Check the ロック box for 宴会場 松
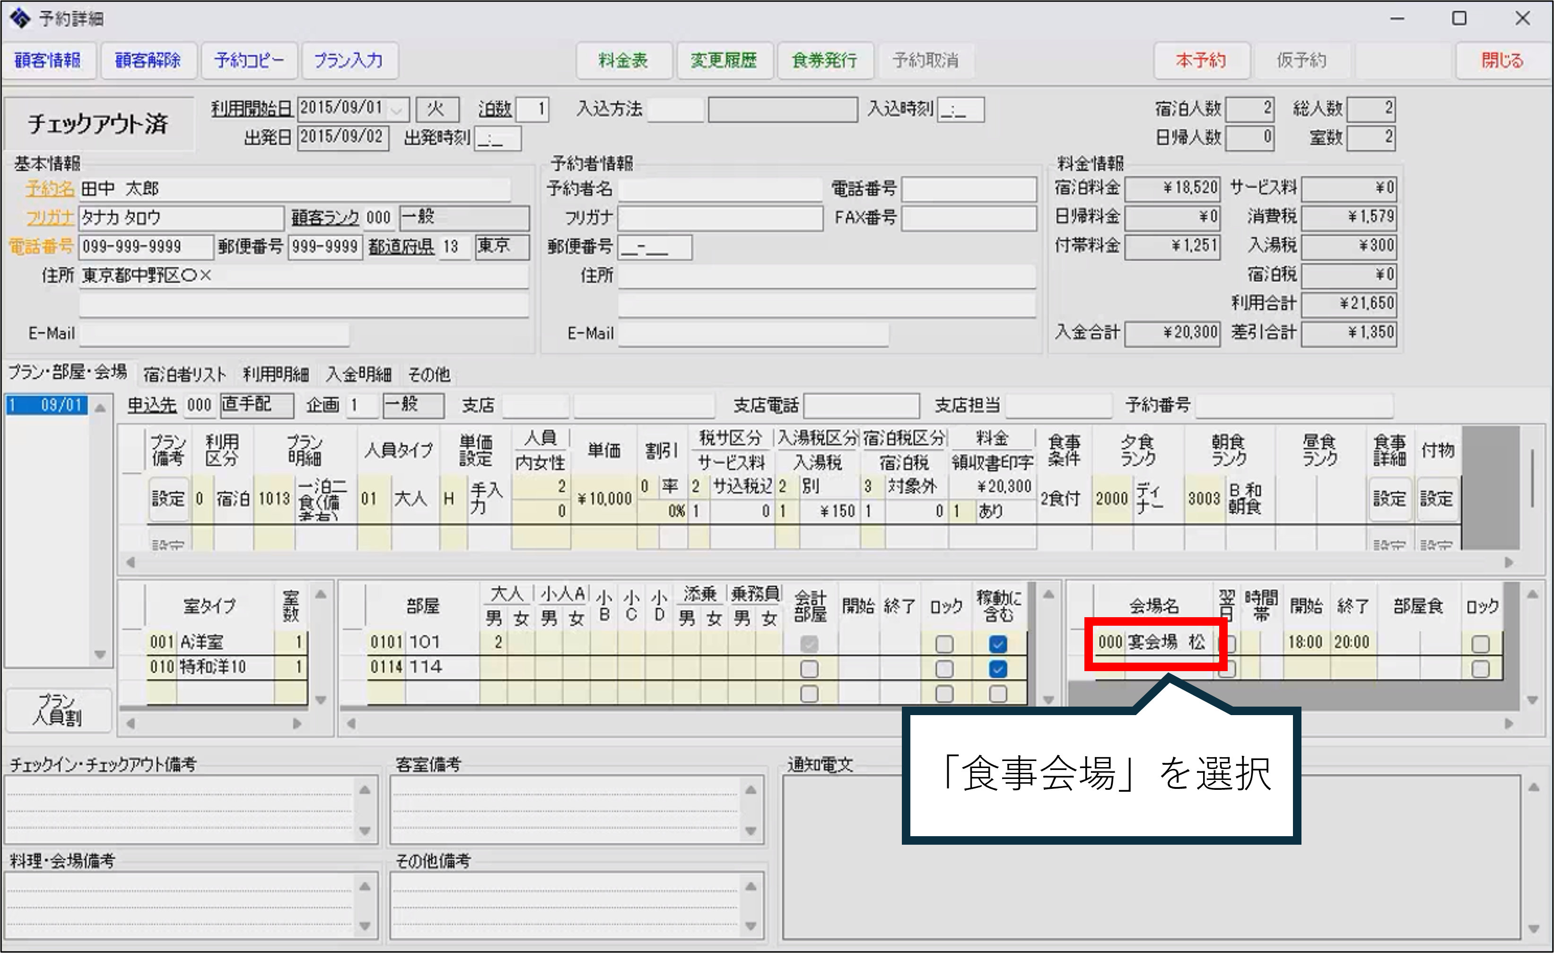The height and width of the screenshot is (953, 1554). [1480, 643]
